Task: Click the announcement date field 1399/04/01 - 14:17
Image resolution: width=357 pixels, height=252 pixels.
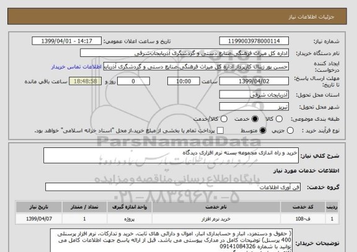Action: click(x=67, y=41)
